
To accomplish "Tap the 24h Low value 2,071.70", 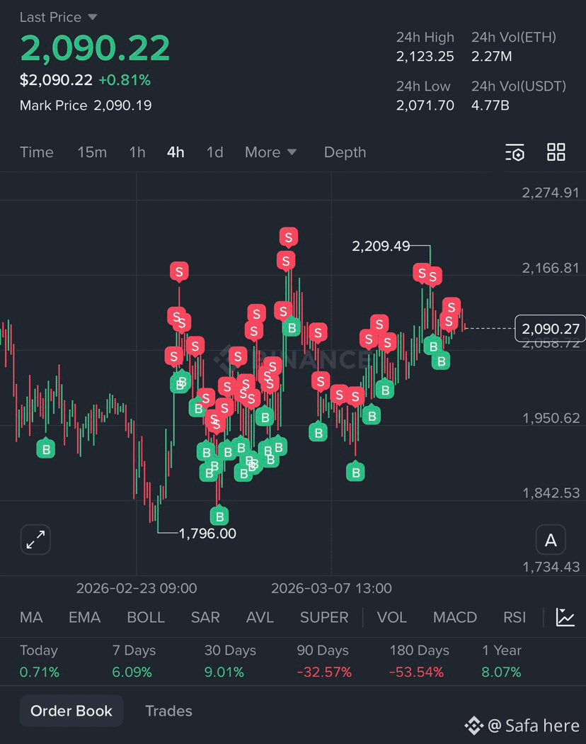I will [425, 106].
